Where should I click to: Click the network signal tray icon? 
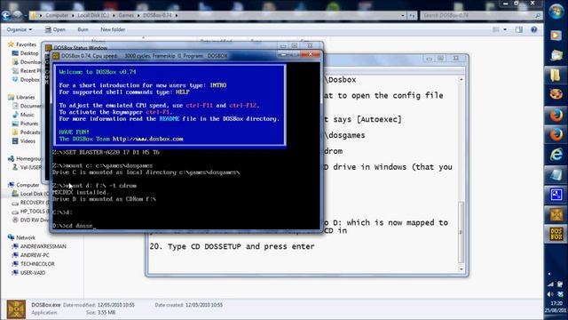pos(550,284)
